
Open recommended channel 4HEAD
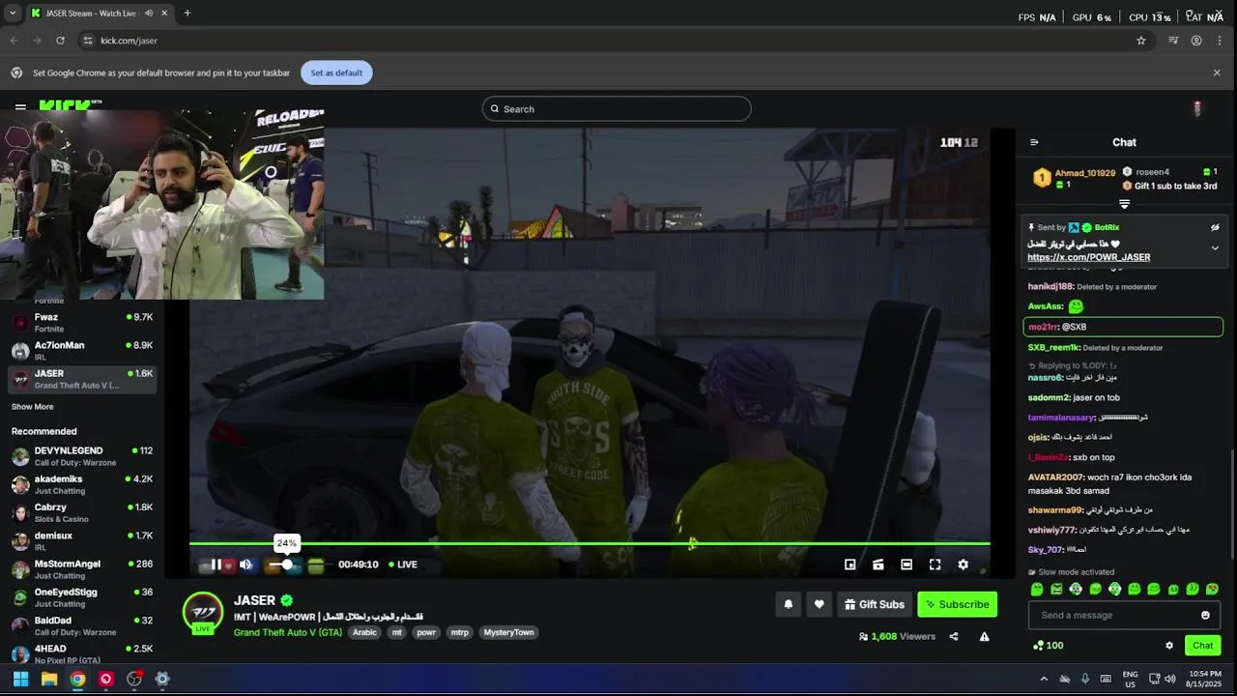81,653
